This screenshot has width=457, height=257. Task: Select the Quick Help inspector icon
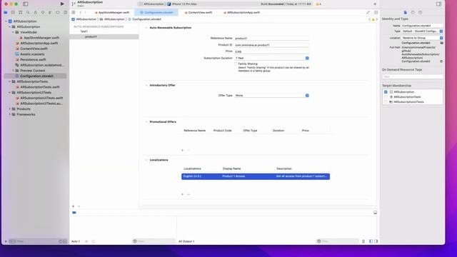(x=420, y=13)
